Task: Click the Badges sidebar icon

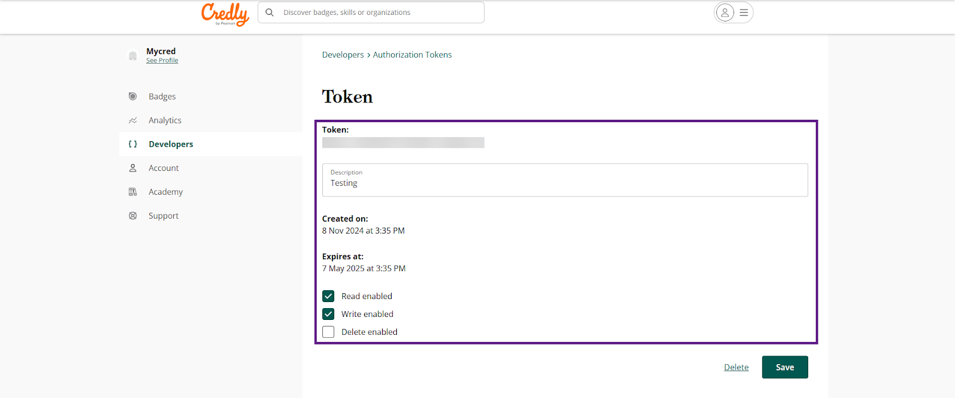Action: click(133, 97)
